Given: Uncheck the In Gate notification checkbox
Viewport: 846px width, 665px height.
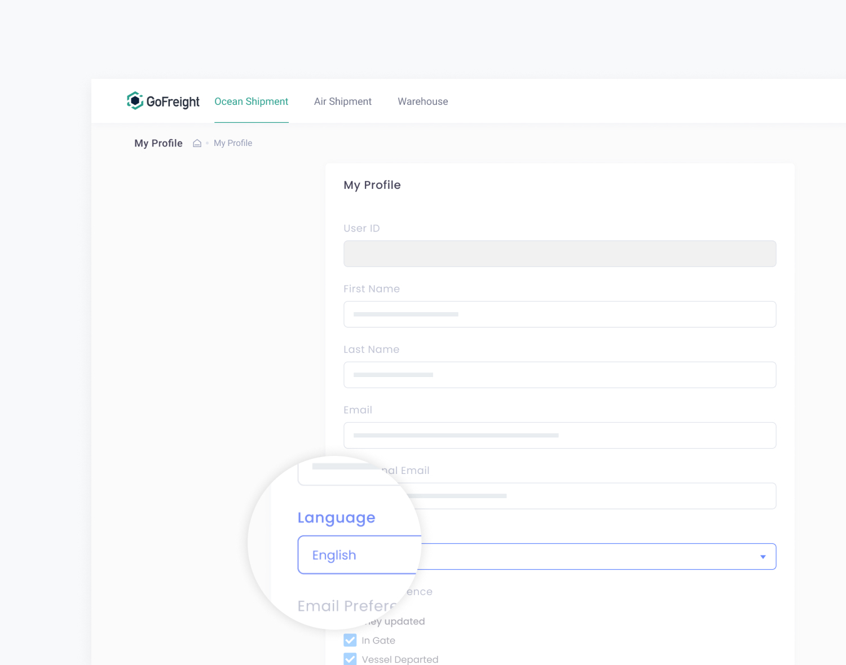Looking at the screenshot, I should (350, 640).
